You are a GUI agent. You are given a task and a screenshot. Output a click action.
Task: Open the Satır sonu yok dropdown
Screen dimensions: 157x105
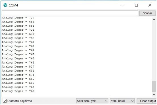point(92,101)
